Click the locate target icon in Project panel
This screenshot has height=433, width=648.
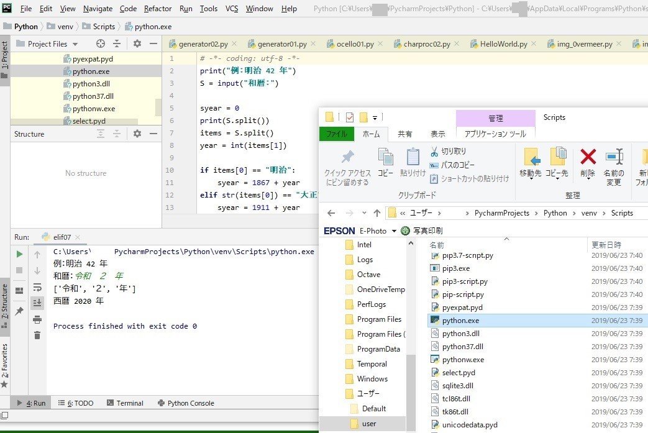click(x=101, y=43)
